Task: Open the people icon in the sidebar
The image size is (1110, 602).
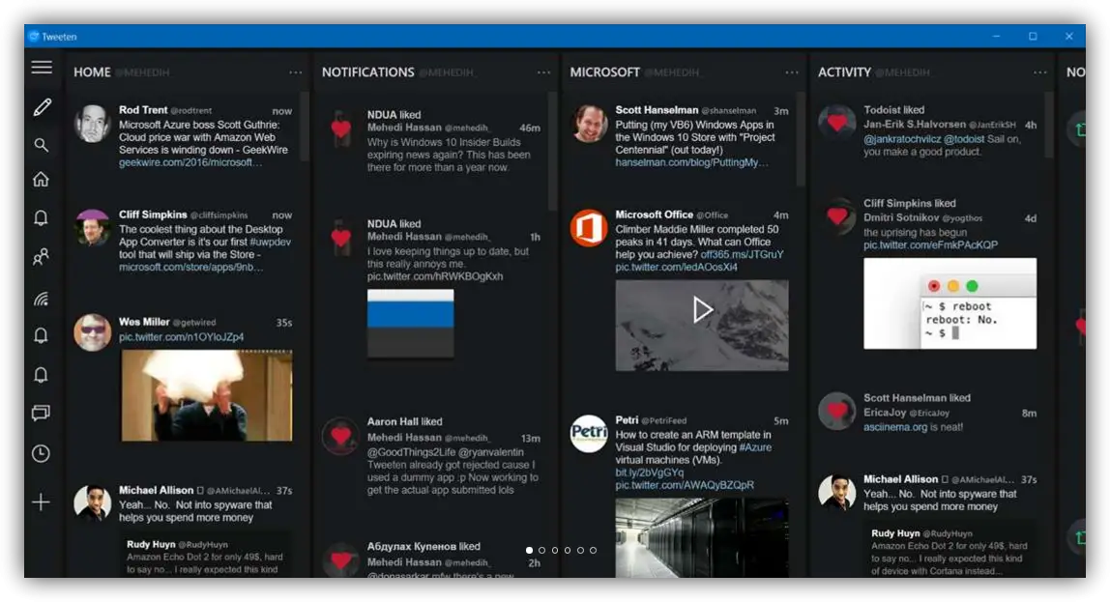Action: (41, 257)
